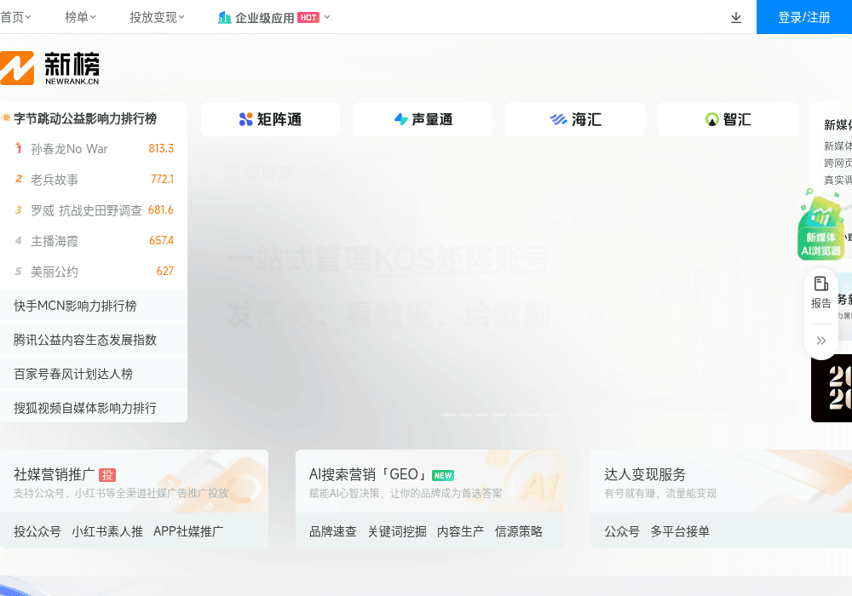Expand the side widget double-chevron icon

coord(821,341)
